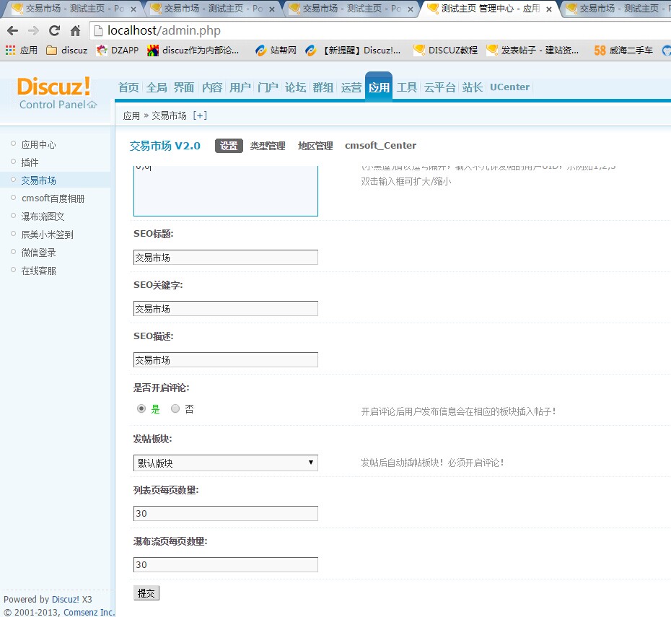Open the DZAPP bookmark
The height and width of the screenshot is (617, 671).
coord(118,51)
